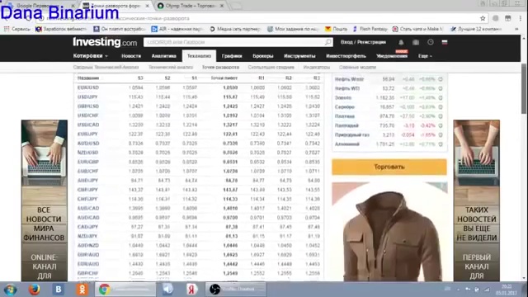Viewport: 528px width, 297px height.
Task: Open the Chrome three-dot menu
Action: tap(521, 18)
